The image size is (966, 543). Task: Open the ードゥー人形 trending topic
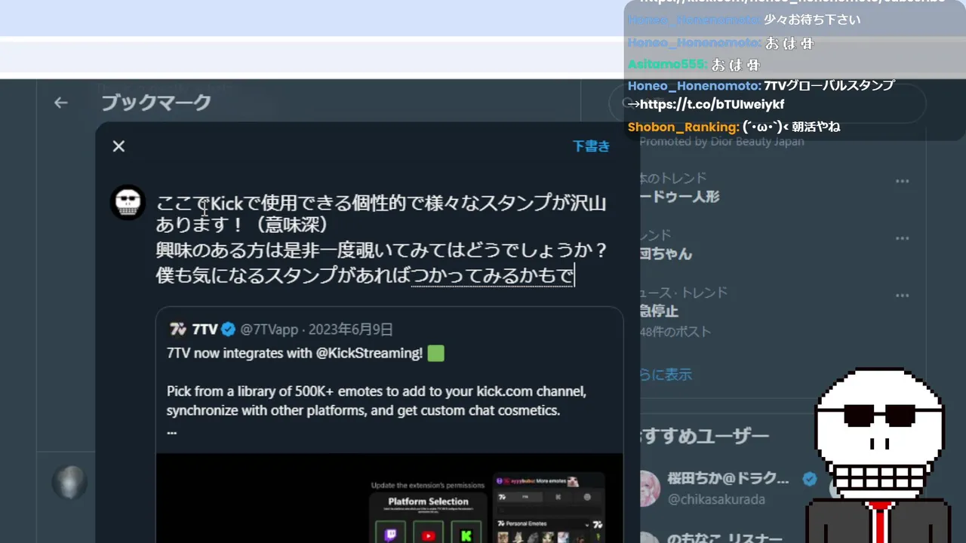click(679, 197)
